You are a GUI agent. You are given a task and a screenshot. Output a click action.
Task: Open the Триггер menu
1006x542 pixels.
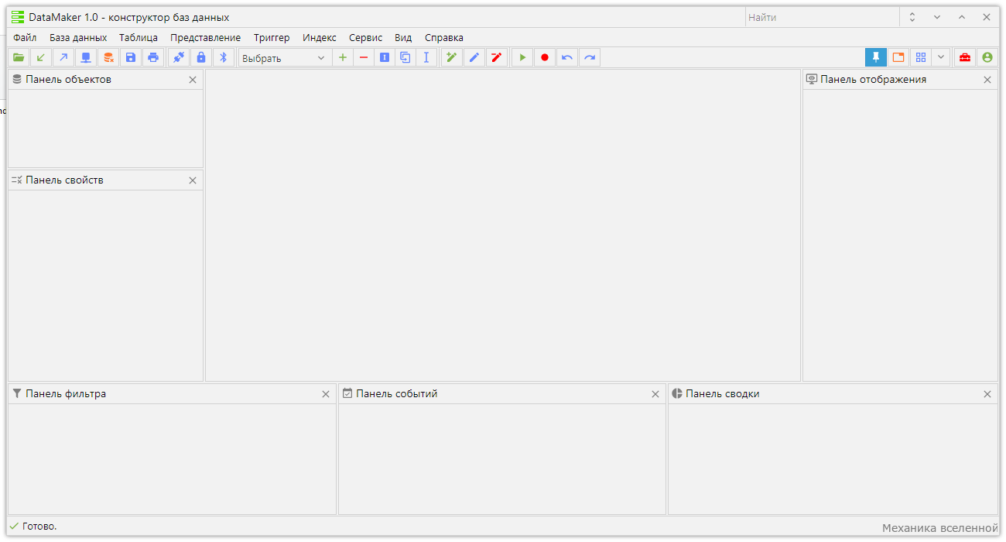coord(272,37)
